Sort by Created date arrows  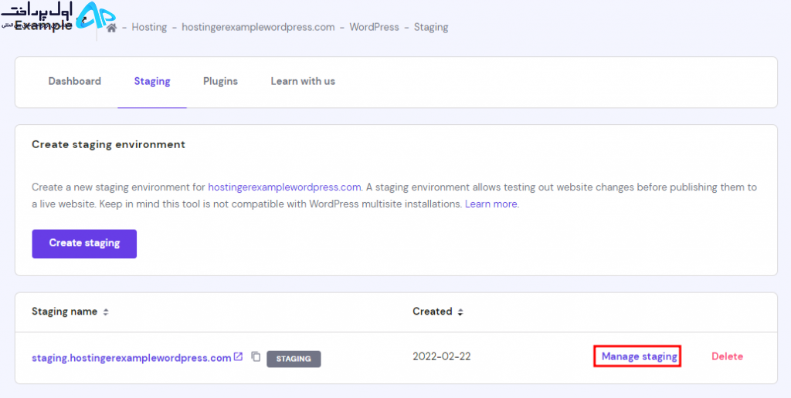coord(460,312)
